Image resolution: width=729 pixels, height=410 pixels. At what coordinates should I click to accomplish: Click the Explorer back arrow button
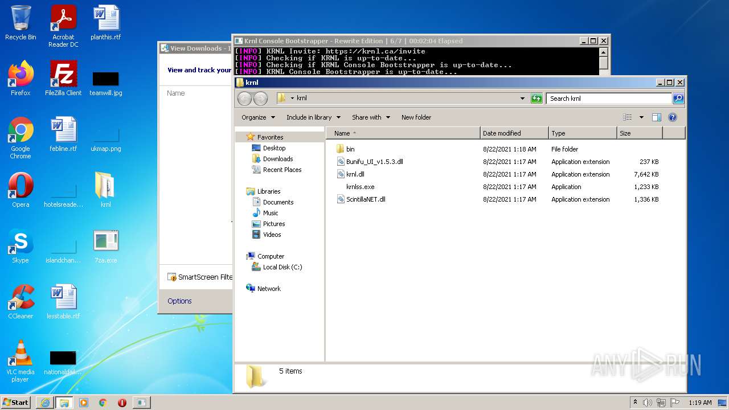point(244,99)
